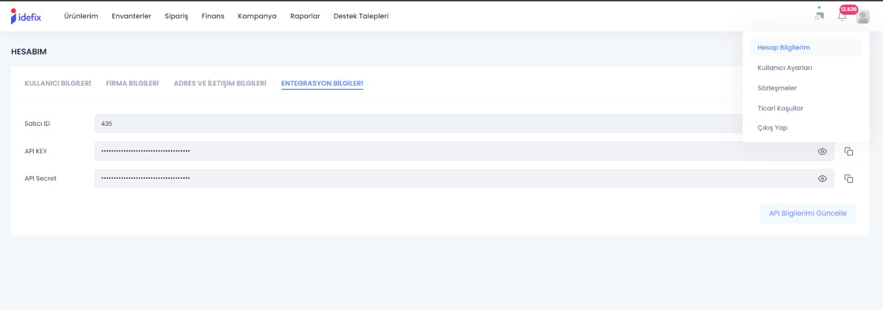Click the API KEY field
Screen dimensions: 883x310
click(464, 151)
